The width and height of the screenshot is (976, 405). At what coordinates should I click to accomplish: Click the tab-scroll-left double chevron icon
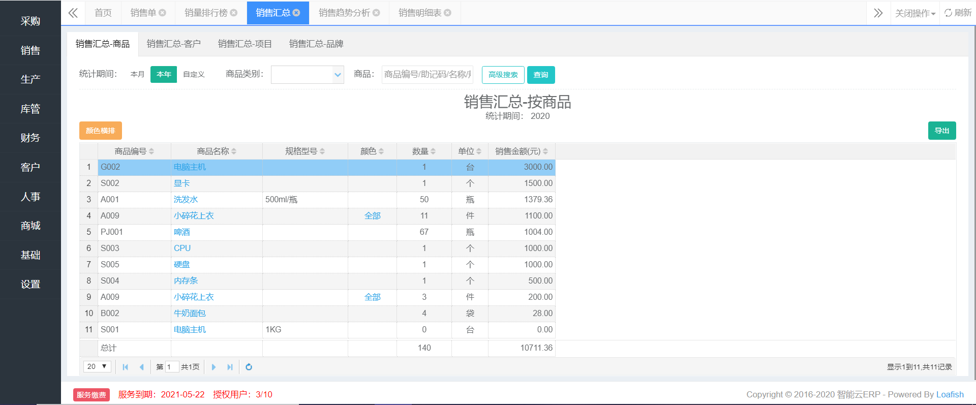click(73, 13)
